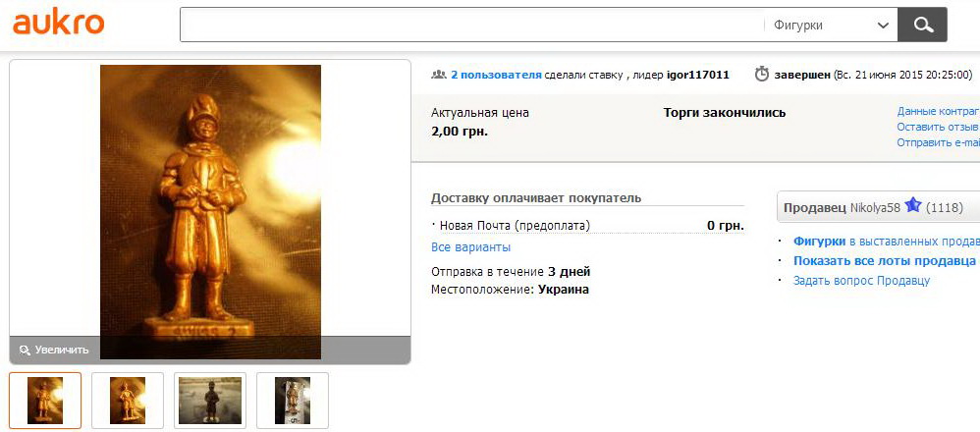
Task: Click the bidders users icon
Action: click(439, 75)
